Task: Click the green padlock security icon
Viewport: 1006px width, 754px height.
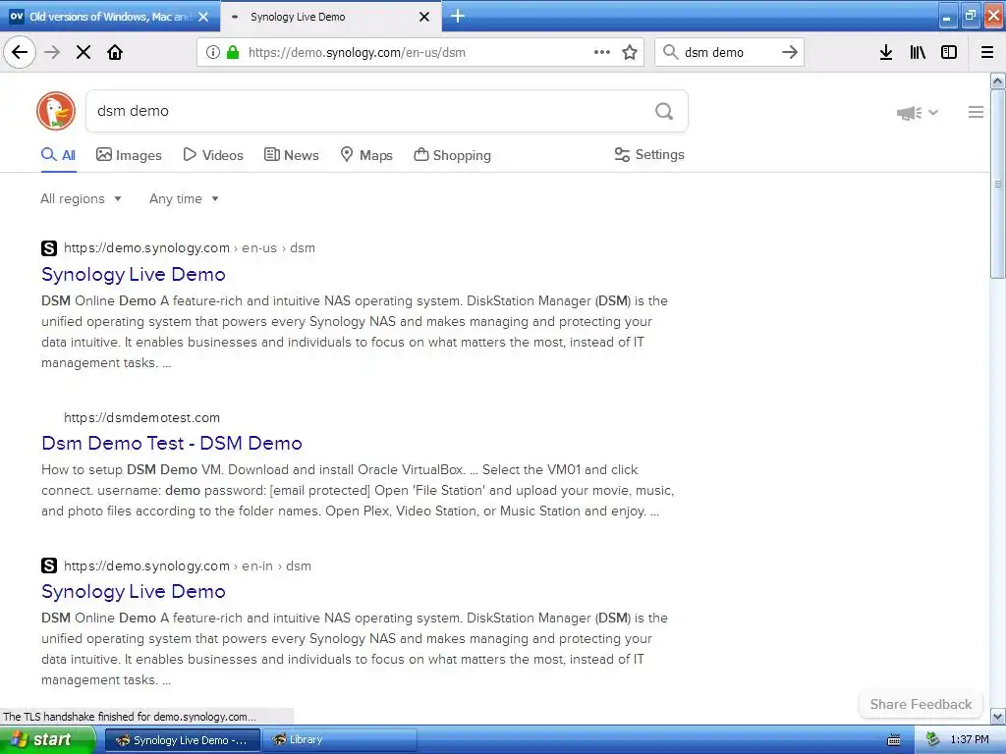Action: click(x=232, y=52)
